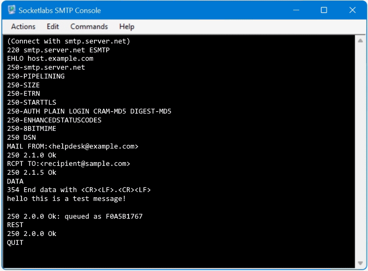
Task: Click the '250-PIPELINING' line
Action: tap(36, 76)
